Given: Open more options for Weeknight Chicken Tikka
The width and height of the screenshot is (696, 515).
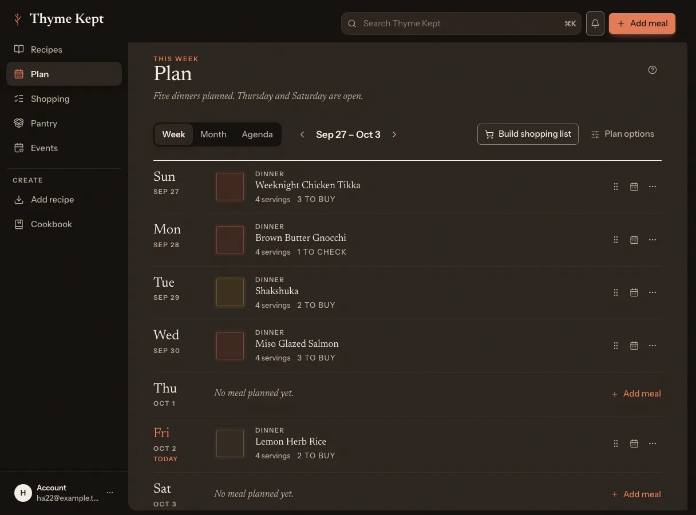Looking at the screenshot, I should (652, 187).
